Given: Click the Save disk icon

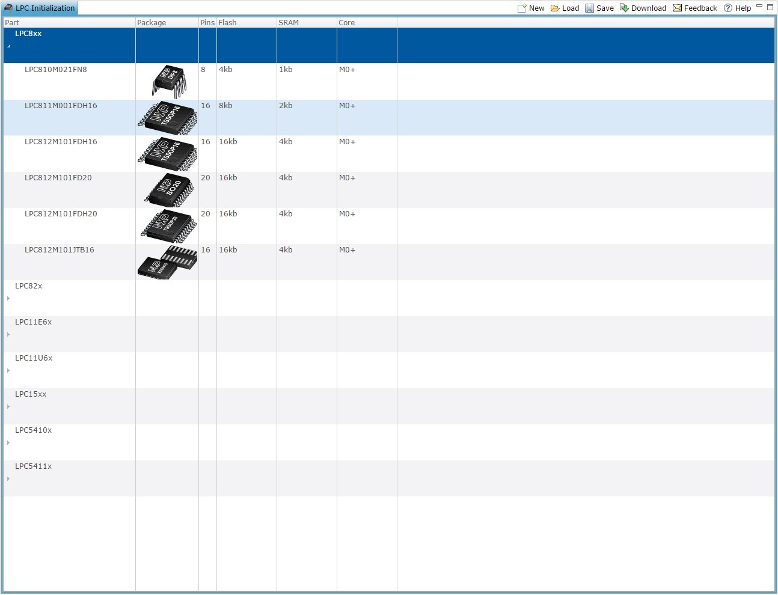Looking at the screenshot, I should coord(589,8).
